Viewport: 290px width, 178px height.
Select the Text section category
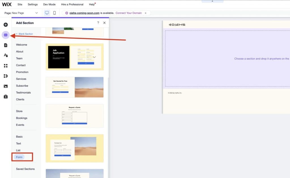point(18,144)
